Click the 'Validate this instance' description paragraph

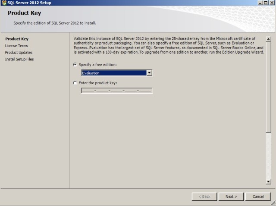169,45
